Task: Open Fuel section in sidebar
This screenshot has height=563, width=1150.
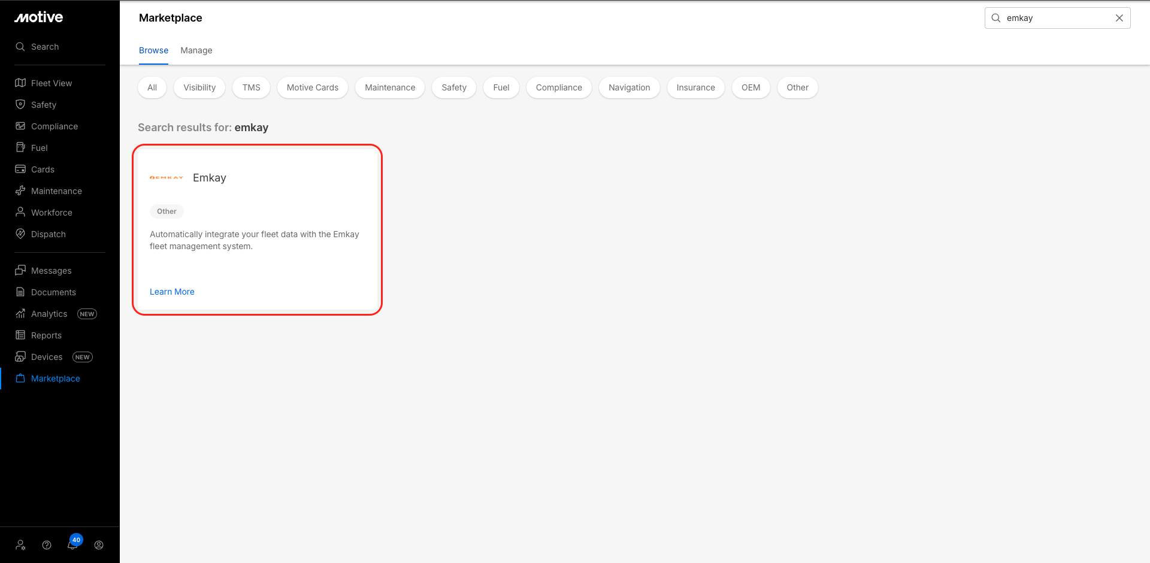Action: [x=40, y=148]
